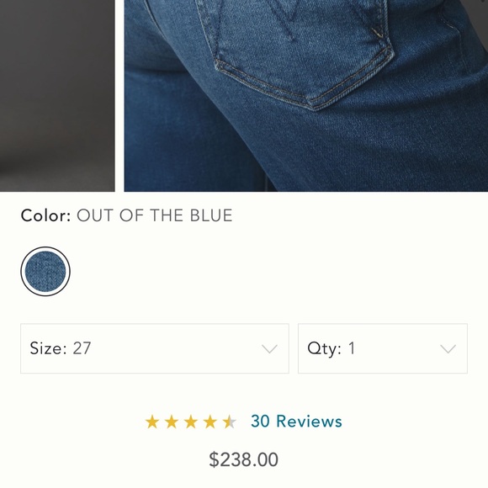
Task: Open the Size: 27 dropdown
Action: (155, 348)
